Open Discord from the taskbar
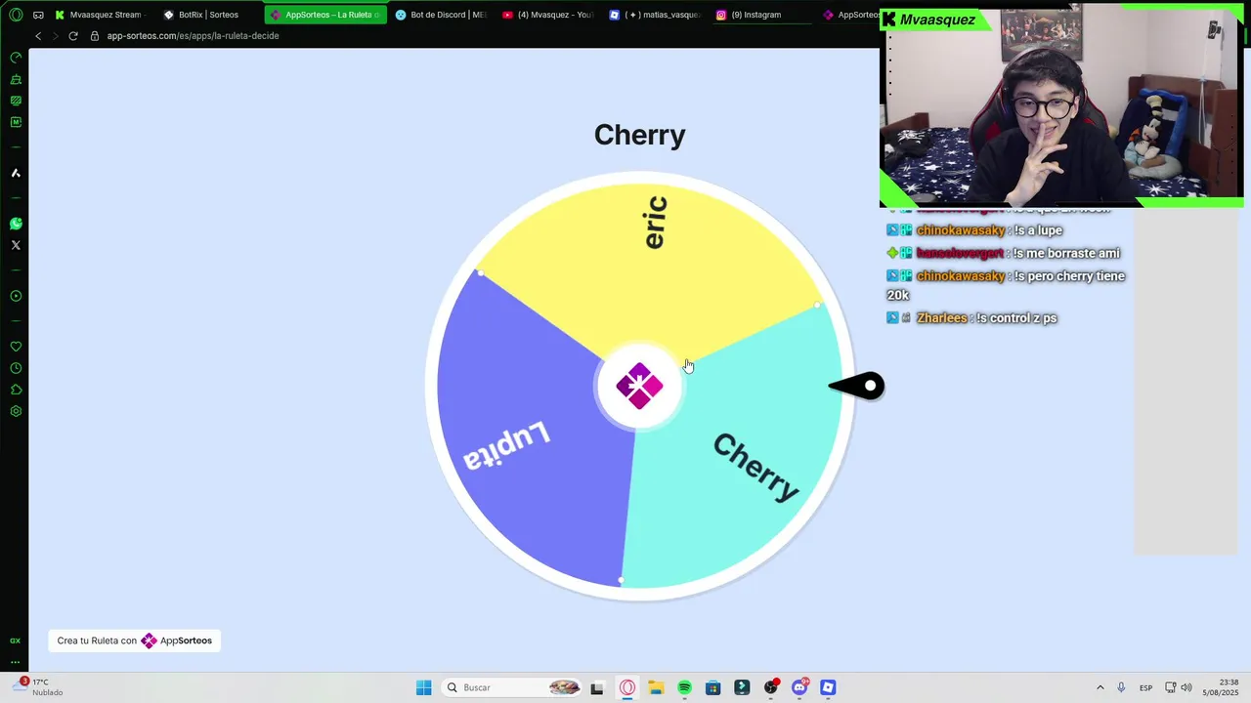Screen dimensions: 1251x703 pyautogui.click(x=799, y=687)
